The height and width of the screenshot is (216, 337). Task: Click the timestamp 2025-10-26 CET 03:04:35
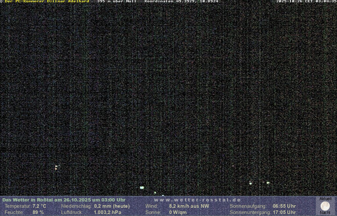coord(306,2)
